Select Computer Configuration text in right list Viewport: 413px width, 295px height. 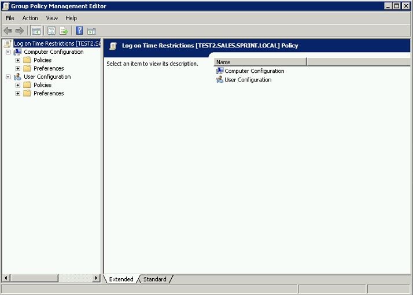click(255, 71)
